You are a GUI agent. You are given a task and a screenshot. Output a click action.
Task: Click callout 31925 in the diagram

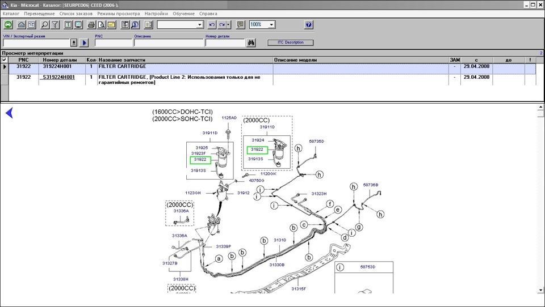tap(202, 147)
